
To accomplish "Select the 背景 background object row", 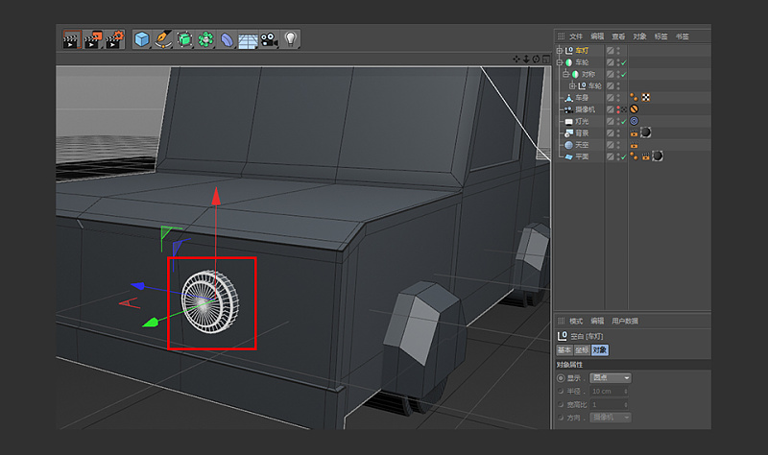I will pyautogui.click(x=582, y=133).
